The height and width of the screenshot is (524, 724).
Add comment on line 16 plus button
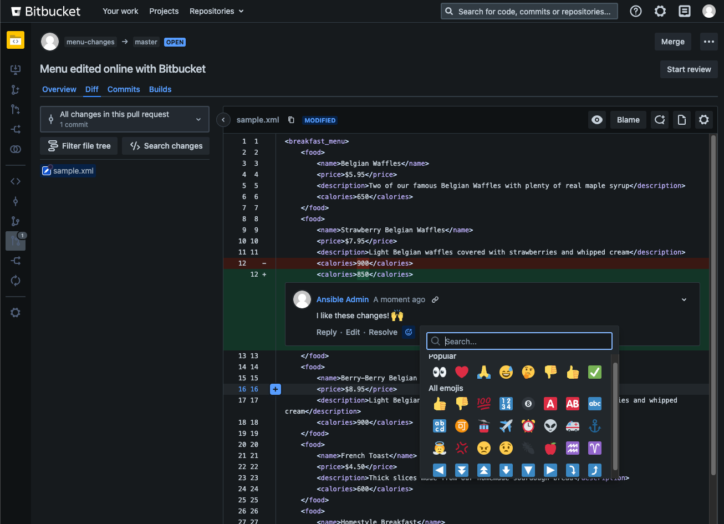[276, 389]
